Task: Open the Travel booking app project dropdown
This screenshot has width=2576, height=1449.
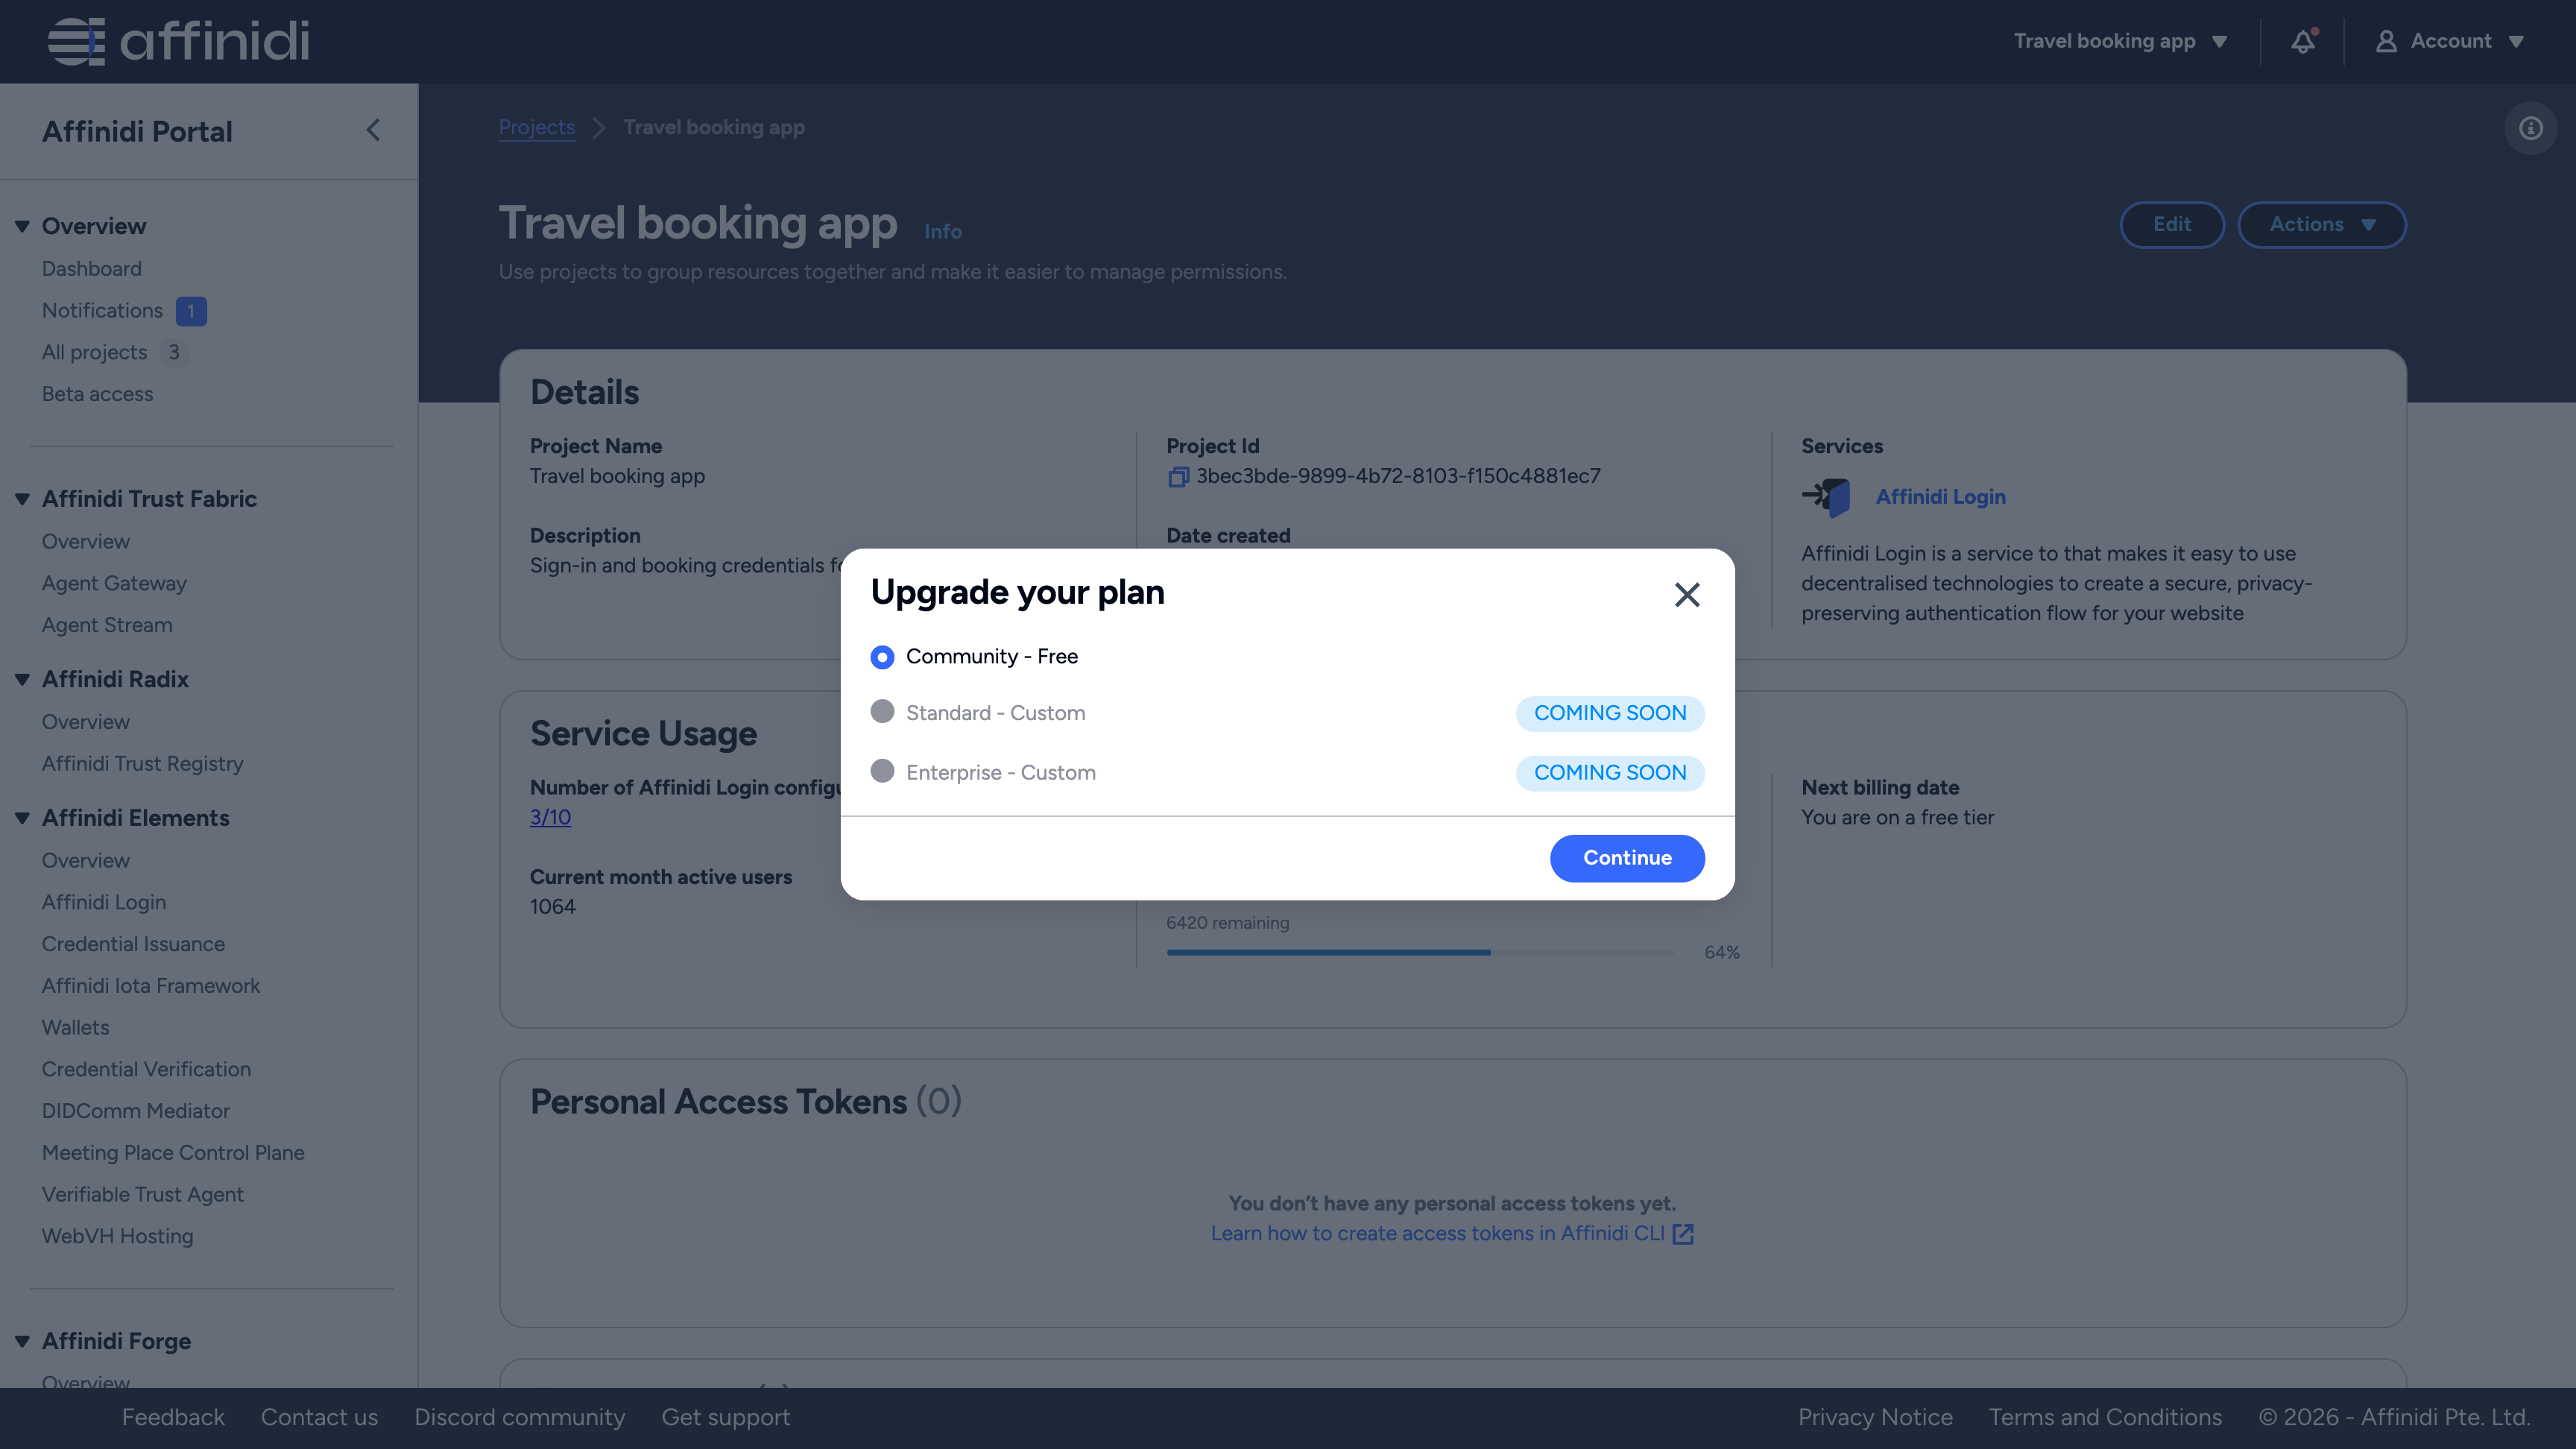Action: click(x=2120, y=41)
